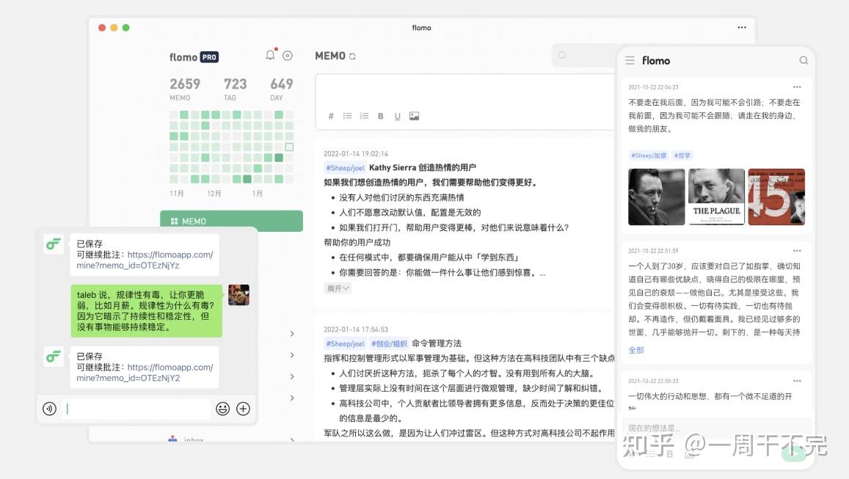Open Camus portrait photo with cigarette

[x=656, y=197]
